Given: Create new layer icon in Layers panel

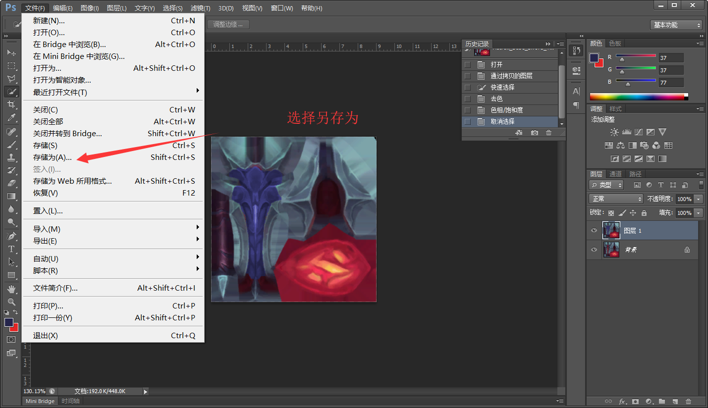Looking at the screenshot, I should (675, 401).
